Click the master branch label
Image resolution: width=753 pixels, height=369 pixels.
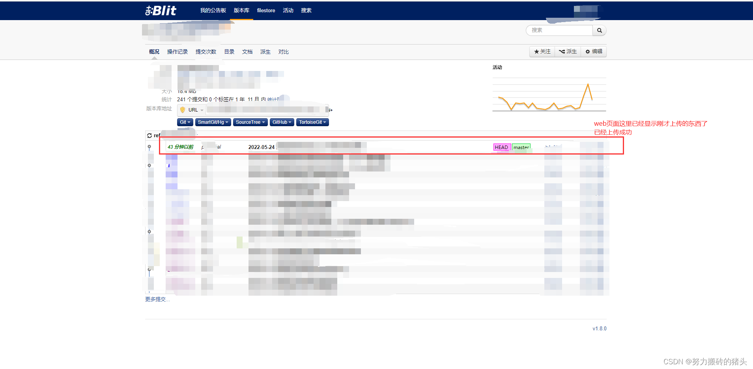(x=521, y=147)
